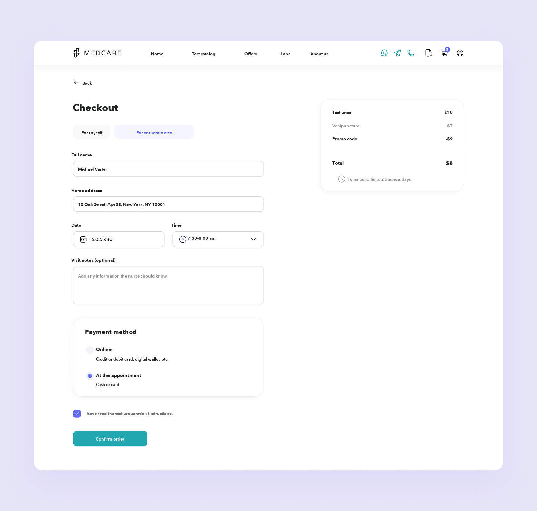Expand the Time dropdown chevron
537x511 pixels.
(x=253, y=239)
